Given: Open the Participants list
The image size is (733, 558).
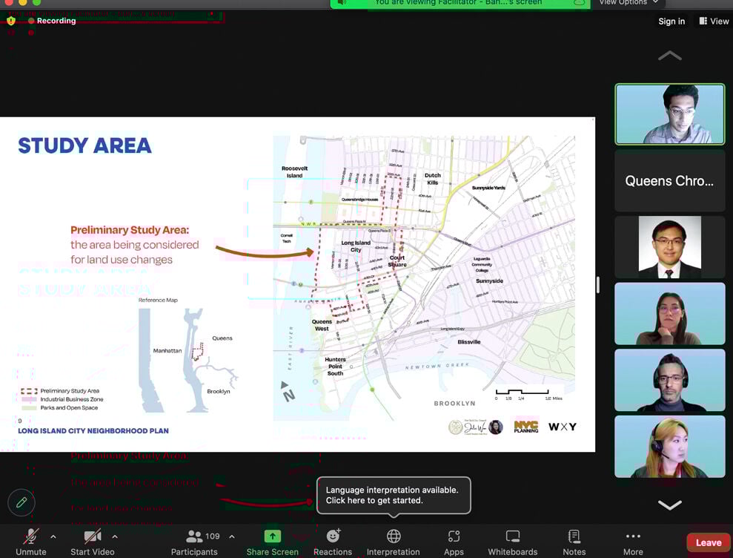Looking at the screenshot, I should (195, 536).
